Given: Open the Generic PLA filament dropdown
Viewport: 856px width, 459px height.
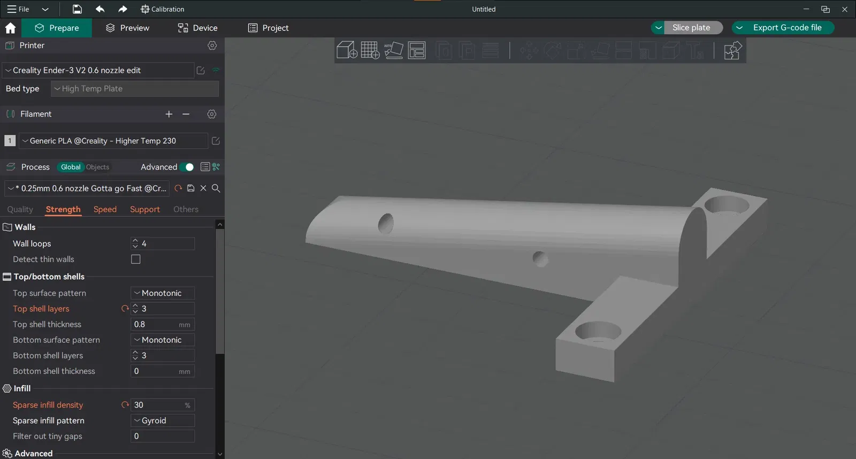Looking at the screenshot, I should 113,141.
